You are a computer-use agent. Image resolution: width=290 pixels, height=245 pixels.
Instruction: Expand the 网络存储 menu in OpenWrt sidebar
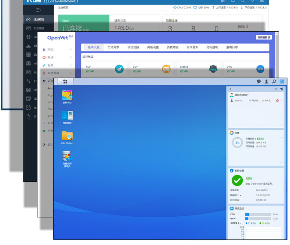click(x=57, y=73)
